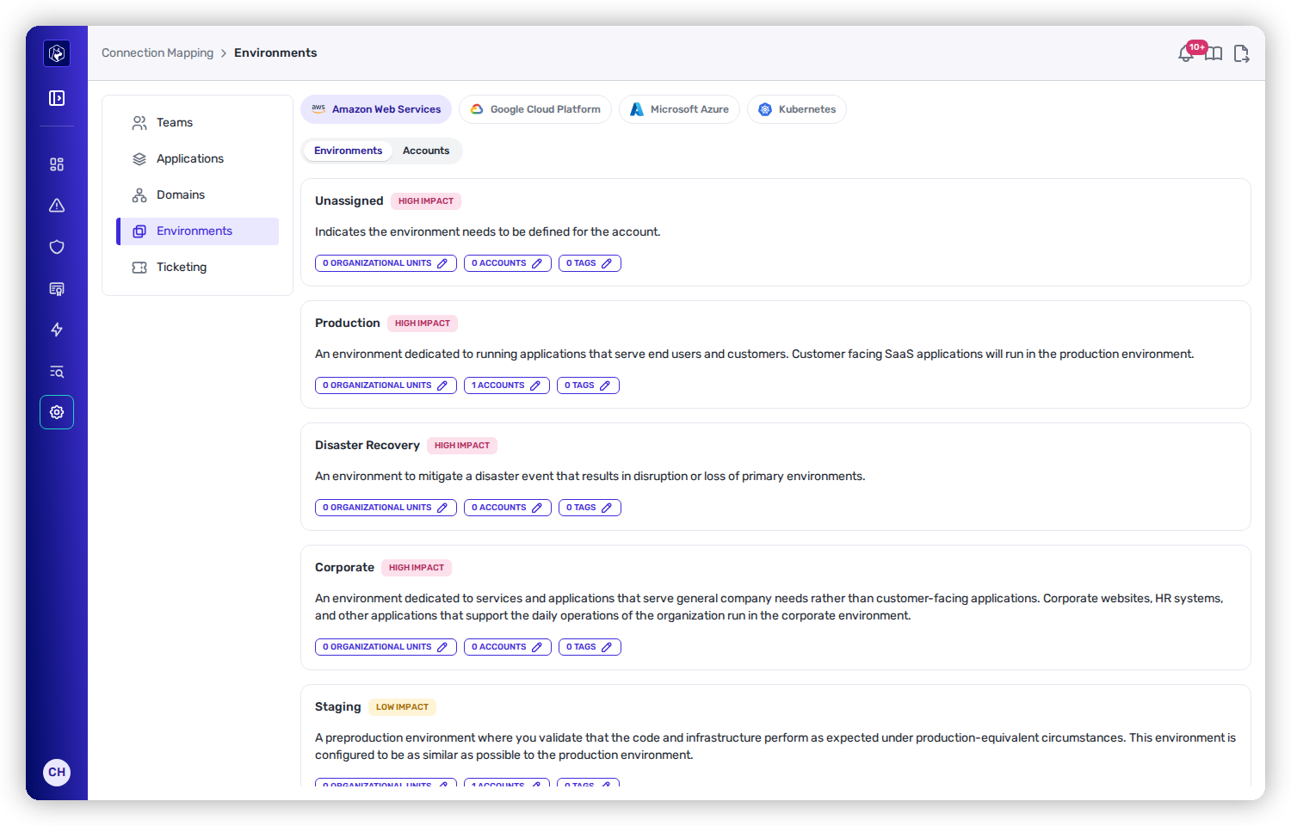The image size is (1291, 826).
Task: Open the documentation book icon
Action: click(1214, 53)
